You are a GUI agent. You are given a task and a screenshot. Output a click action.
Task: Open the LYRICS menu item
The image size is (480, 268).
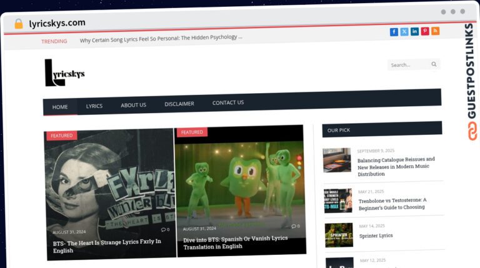[x=94, y=106]
